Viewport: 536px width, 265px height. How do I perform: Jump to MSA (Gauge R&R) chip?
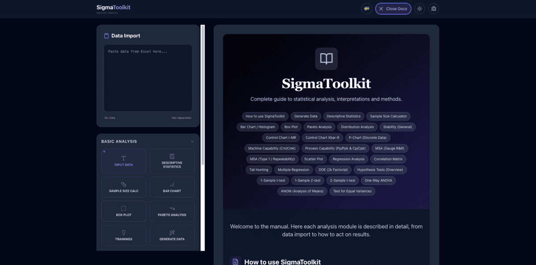pyautogui.click(x=390, y=148)
